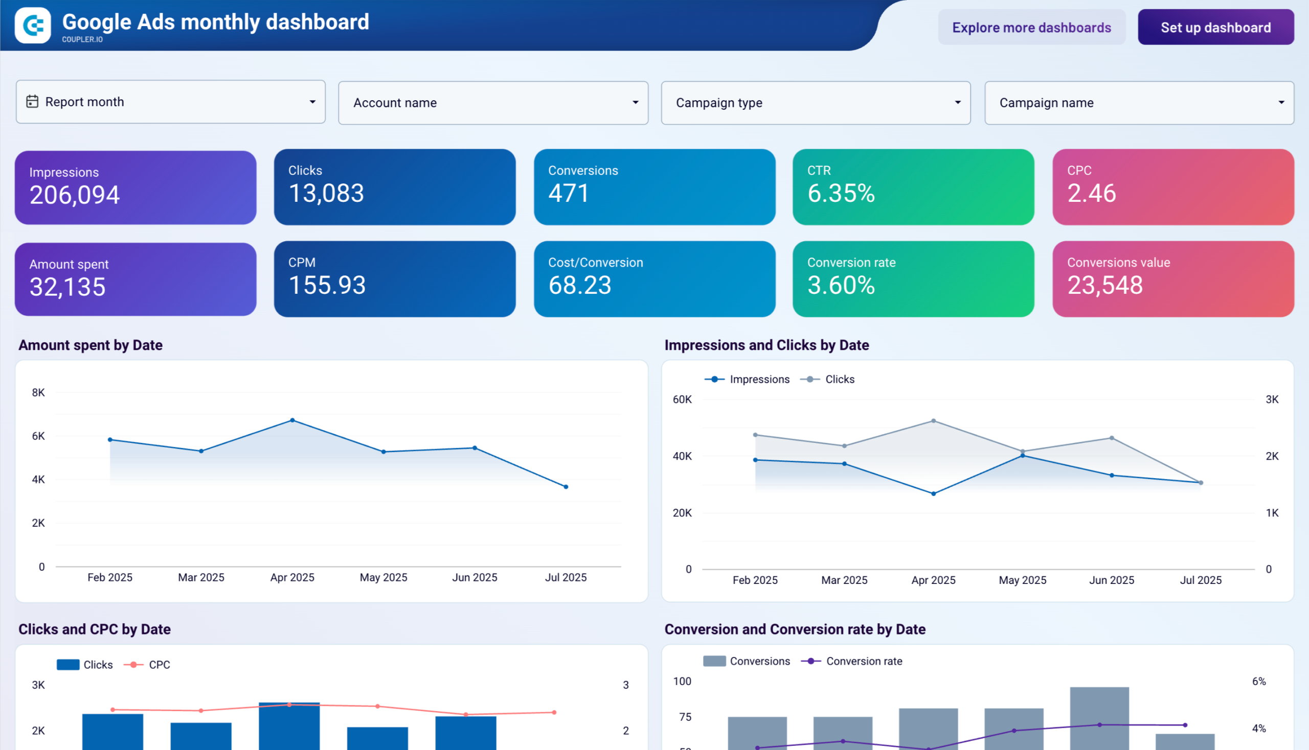Viewport: 1309px width, 750px height.
Task: Click the Coupler.io logo icon
Action: point(33,26)
